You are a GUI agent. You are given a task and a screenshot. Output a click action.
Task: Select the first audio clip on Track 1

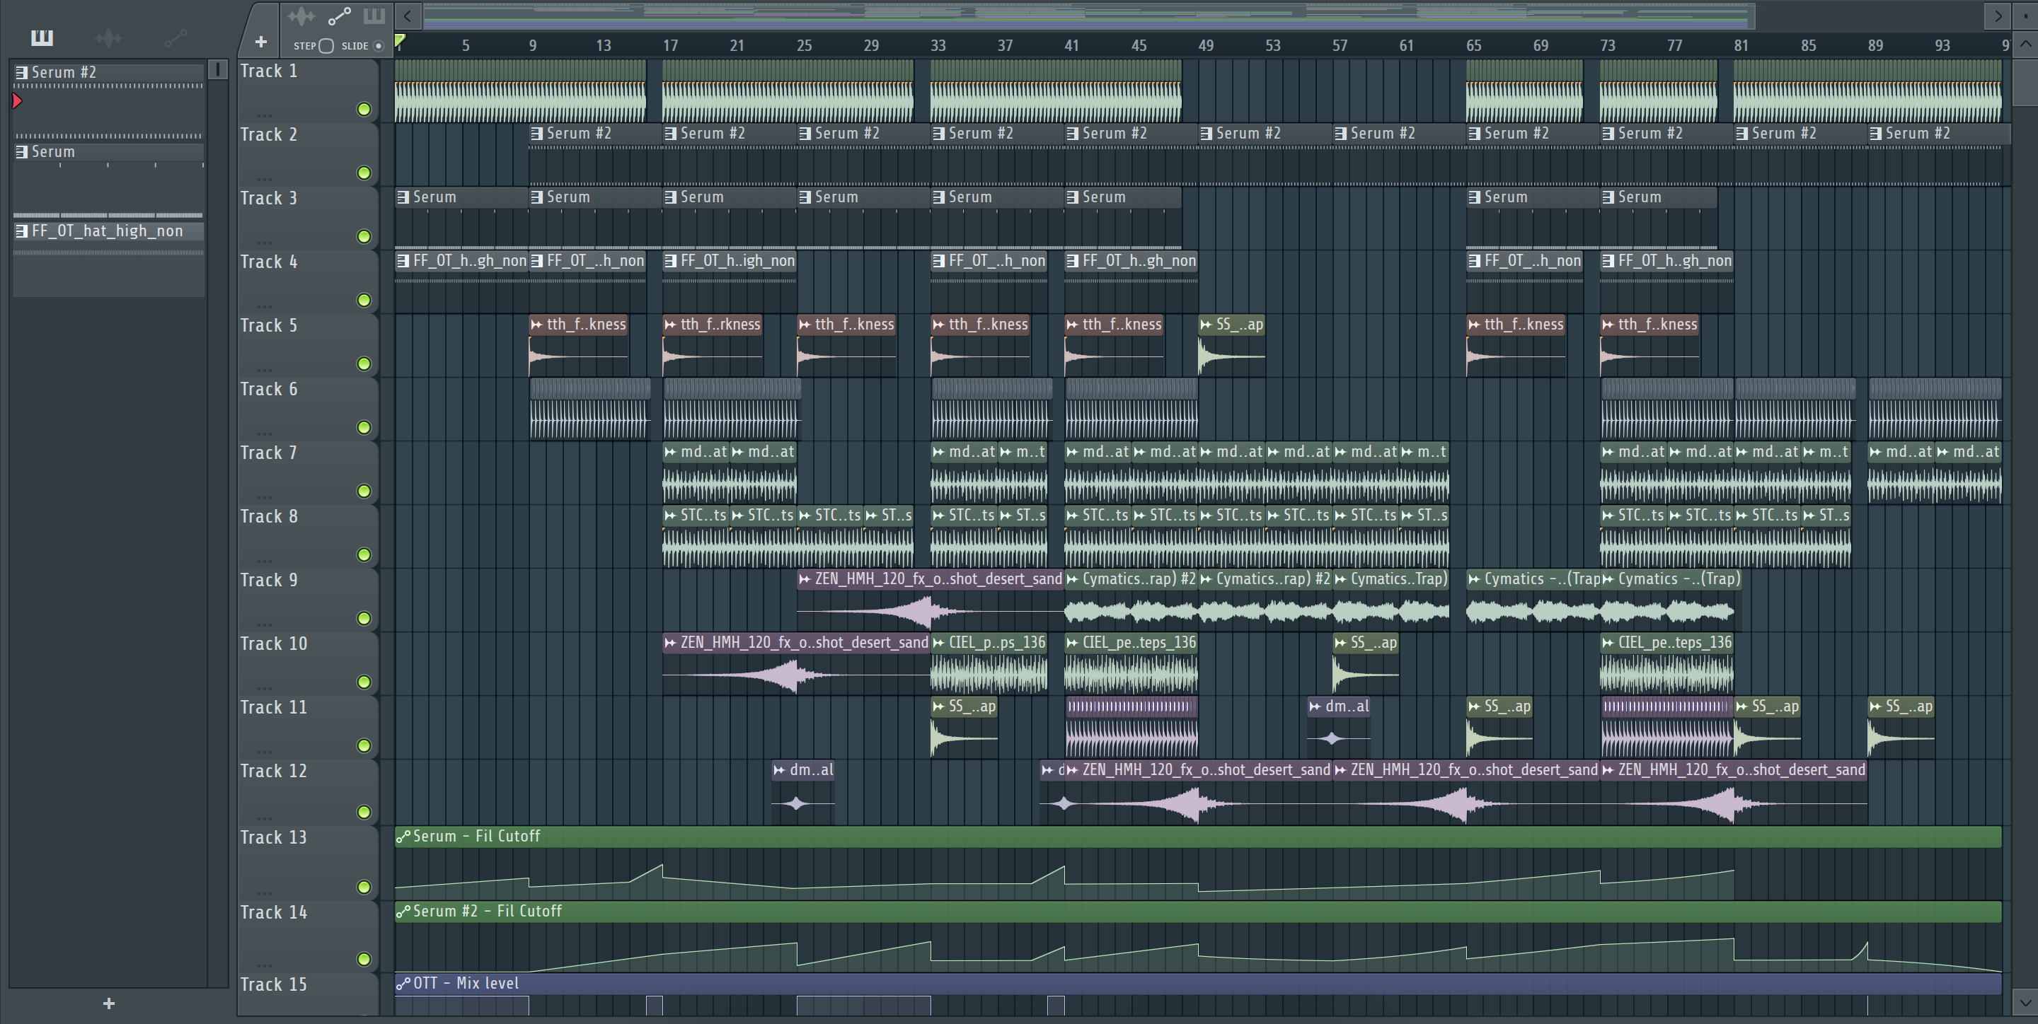click(520, 90)
